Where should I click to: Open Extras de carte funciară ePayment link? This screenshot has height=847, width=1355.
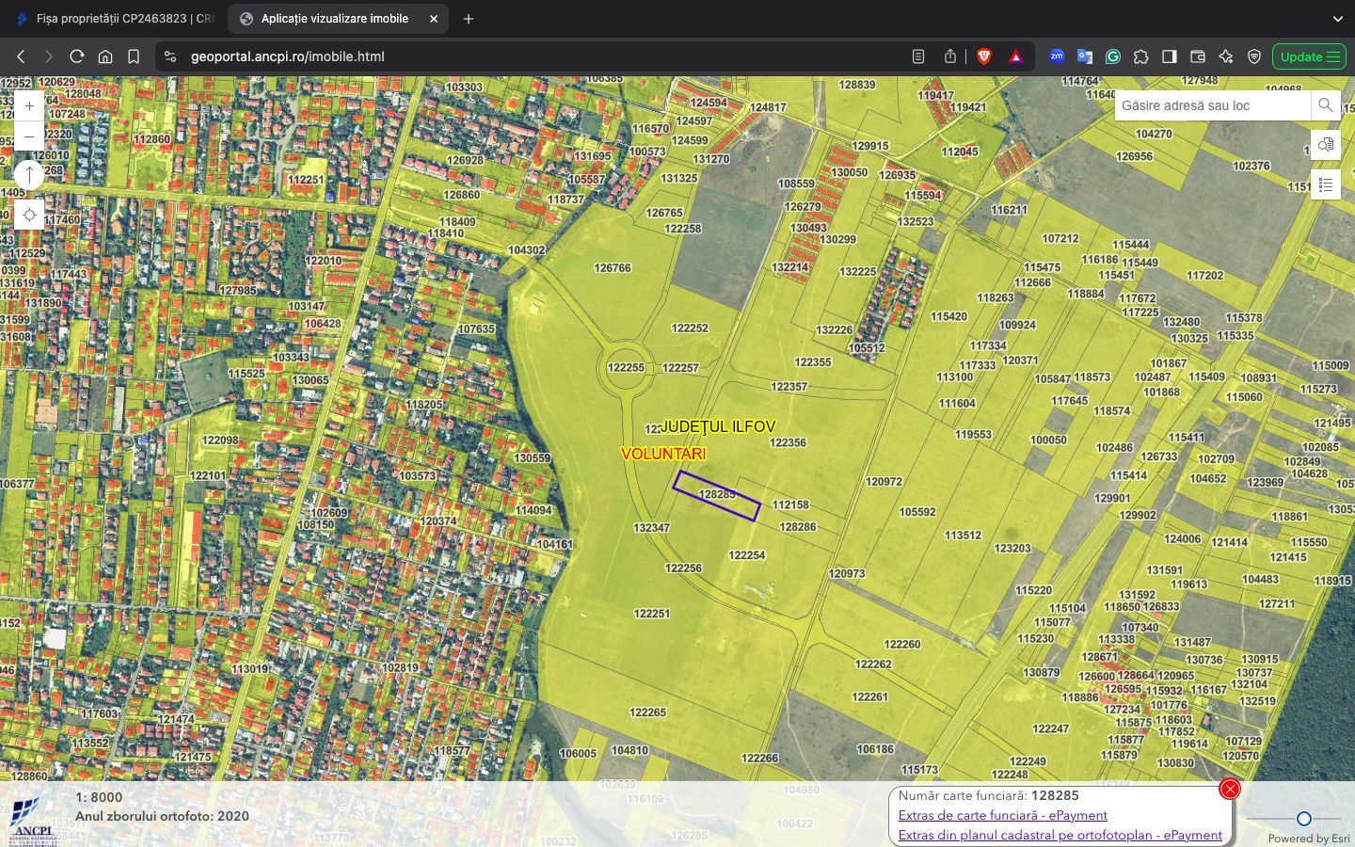click(x=1002, y=815)
